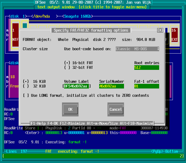186x163 pixels.
Task: Edit the Fat-1 offset field
Action: (146, 86)
